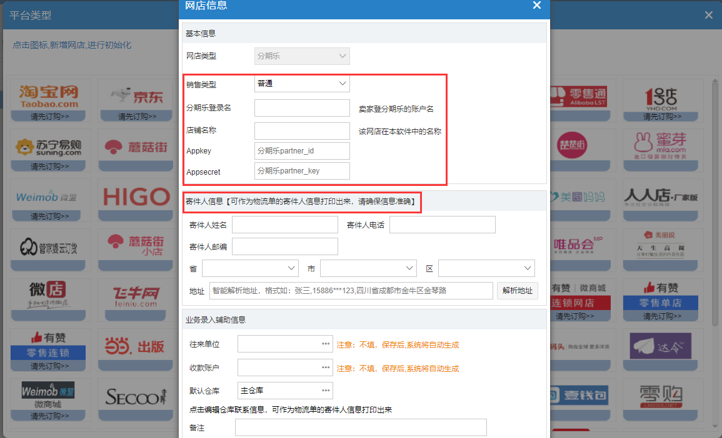Open the 往来单位 ellipsis lookup button

[x=326, y=344]
